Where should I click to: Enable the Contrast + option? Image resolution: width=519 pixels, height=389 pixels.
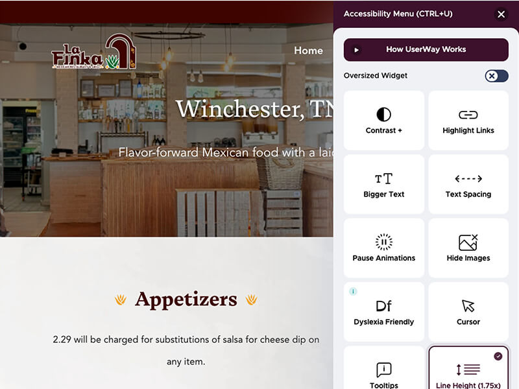tap(383, 121)
